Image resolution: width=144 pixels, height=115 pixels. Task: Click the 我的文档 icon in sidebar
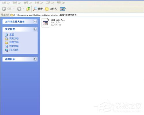(x=6, y=39)
